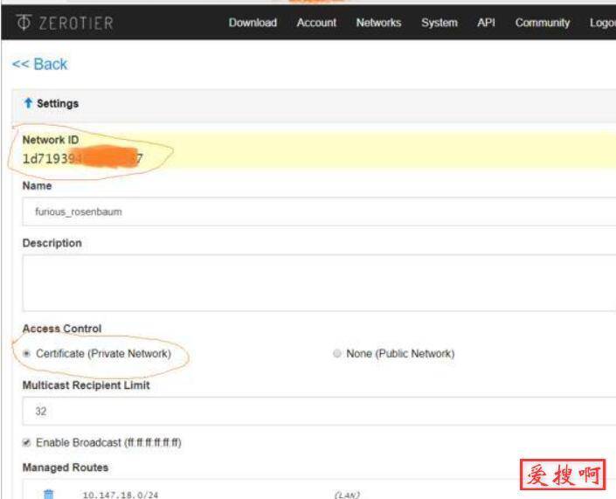Viewport: 616px width, 499px height.
Task: Go back using the << Back link
Action: click(39, 65)
